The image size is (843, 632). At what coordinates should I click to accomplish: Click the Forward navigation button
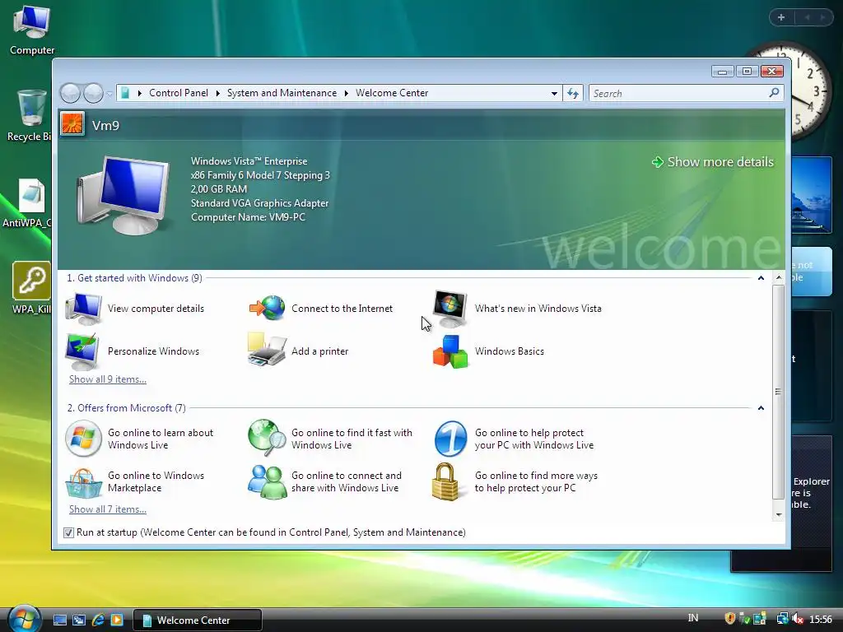(93, 93)
